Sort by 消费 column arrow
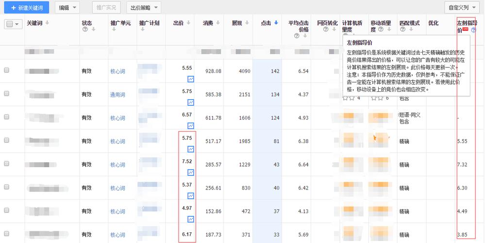Image resolution: width=485 pixels, height=243 pixels. pos(218,23)
